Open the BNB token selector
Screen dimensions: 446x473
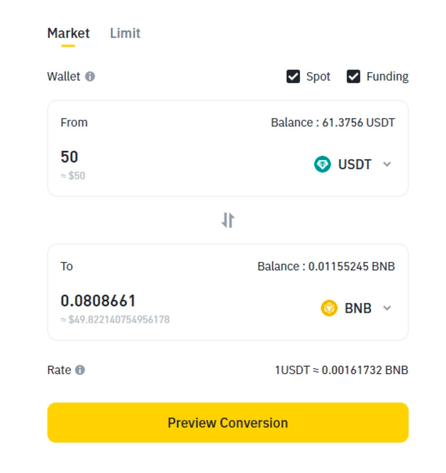pos(356,308)
